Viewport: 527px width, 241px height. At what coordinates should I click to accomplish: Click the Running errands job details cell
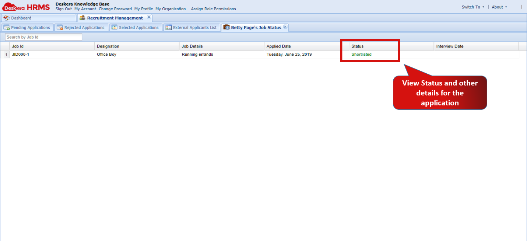pyautogui.click(x=222, y=55)
